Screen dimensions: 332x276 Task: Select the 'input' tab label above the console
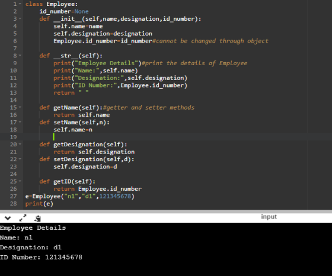click(269, 217)
